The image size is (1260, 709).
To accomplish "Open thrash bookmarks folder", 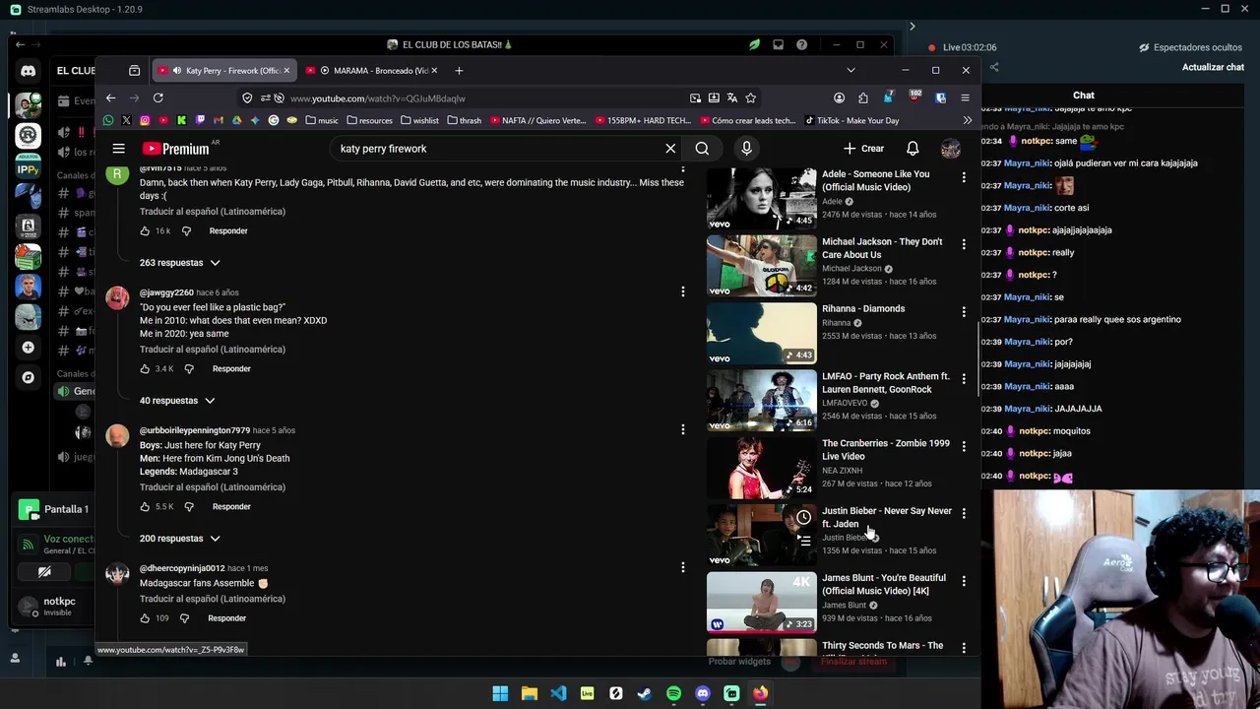I will point(464,120).
